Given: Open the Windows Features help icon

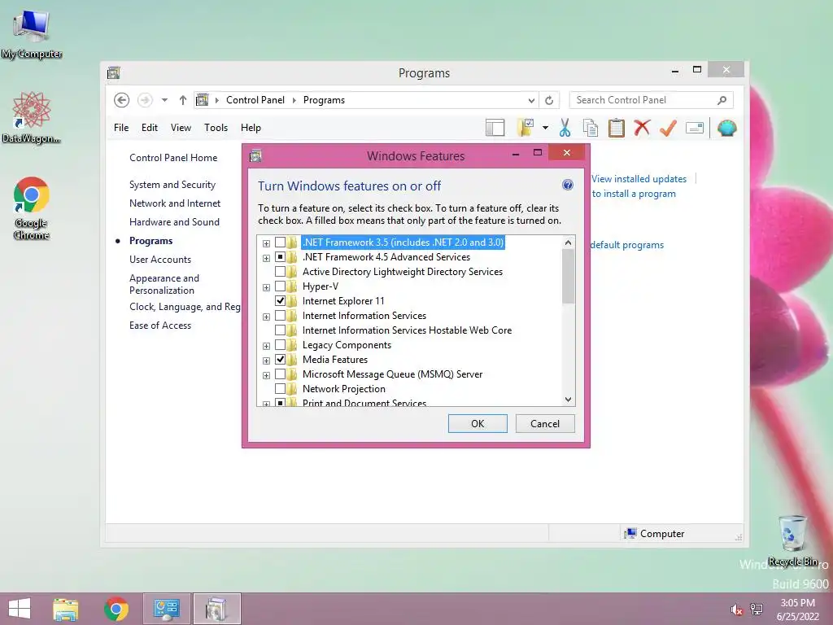Looking at the screenshot, I should 567,185.
